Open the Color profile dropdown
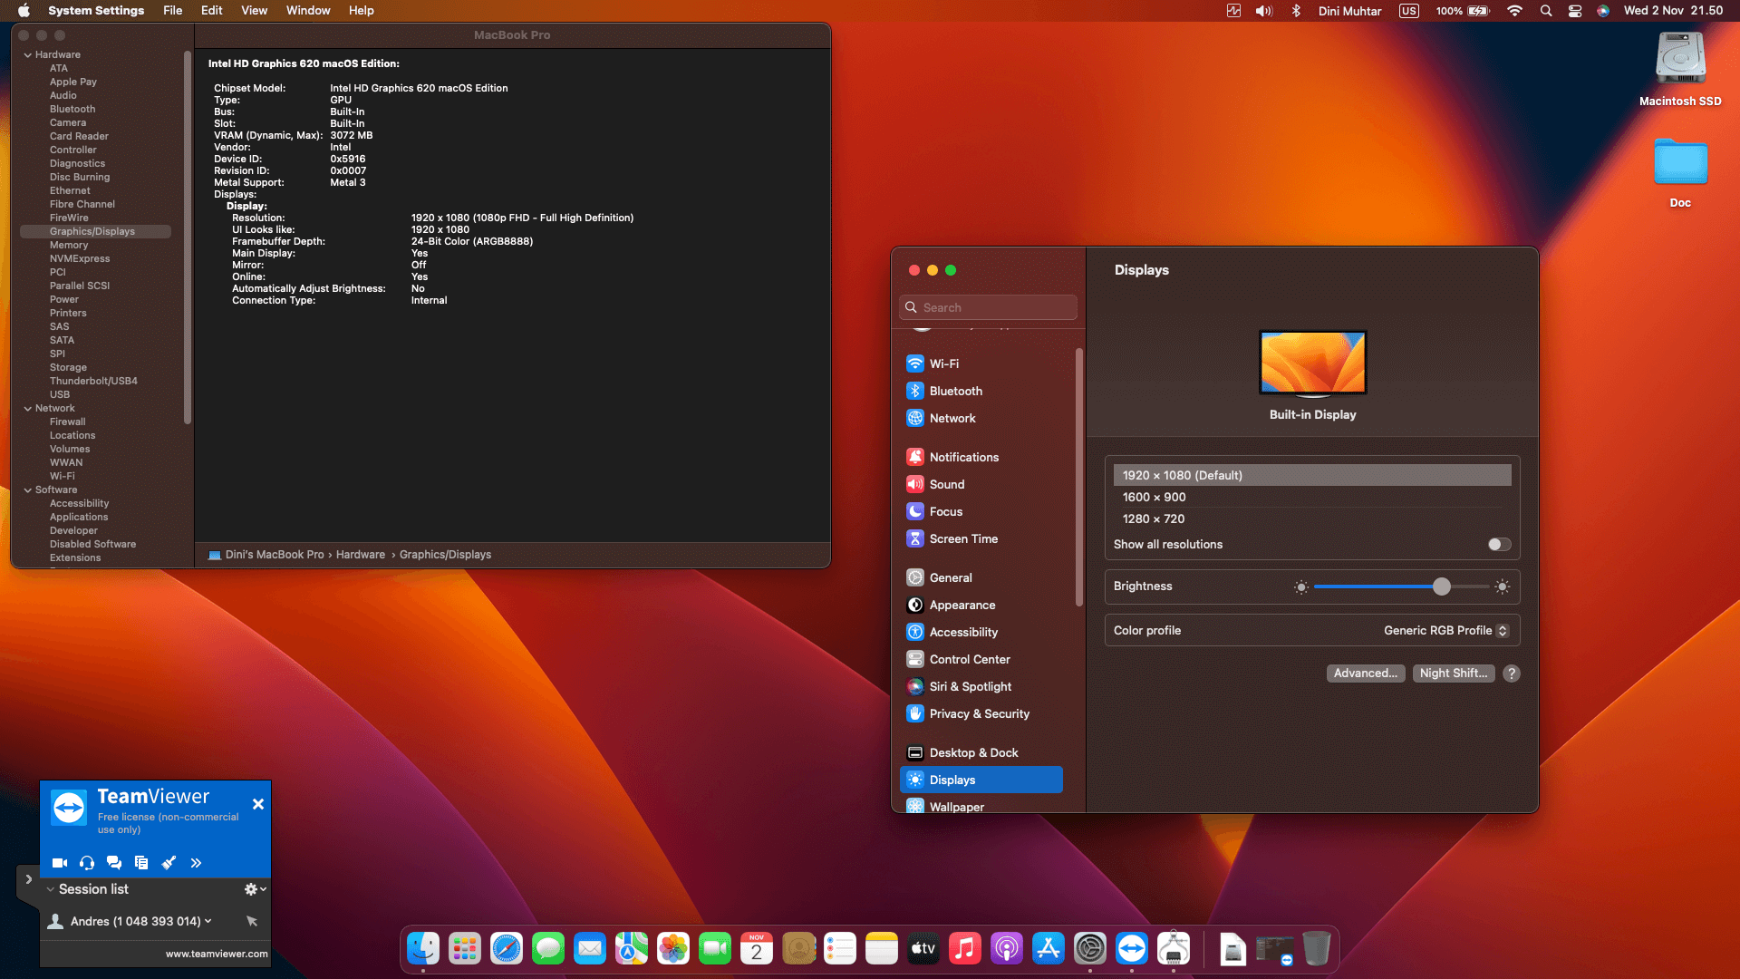This screenshot has height=979, width=1740. coord(1445,630)
